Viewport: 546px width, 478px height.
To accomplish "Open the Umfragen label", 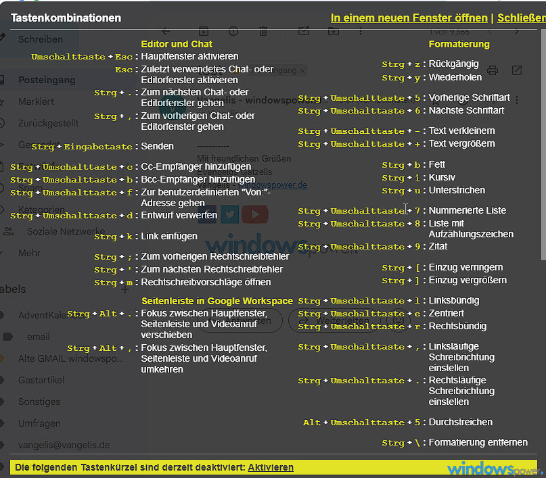I will point(39,423).
